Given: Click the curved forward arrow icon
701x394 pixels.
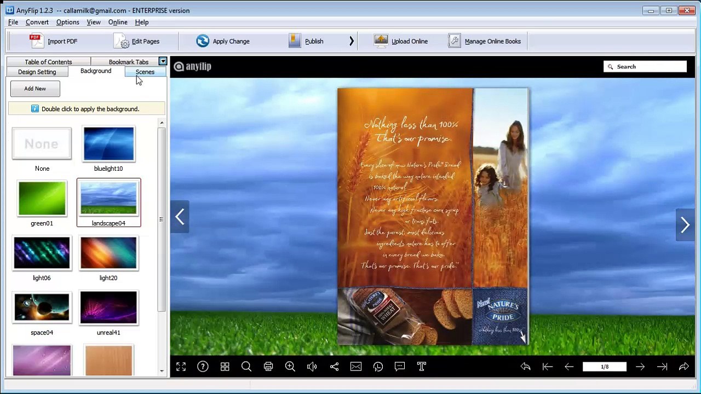Looking at the screenshot, I should coord(684,367).
